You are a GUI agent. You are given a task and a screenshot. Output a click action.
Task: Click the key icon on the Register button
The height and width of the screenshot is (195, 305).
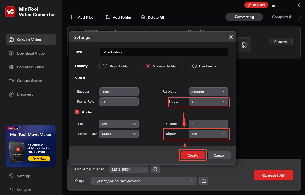pos(249,5)
